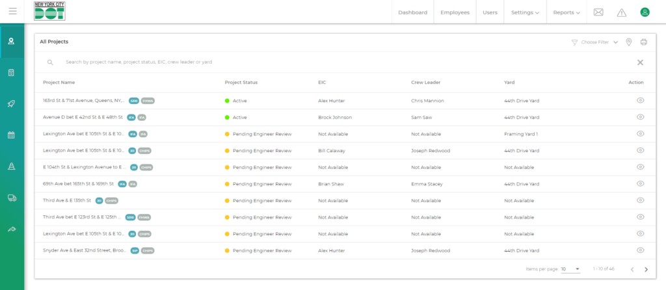
Task: Go to the Dashboard tab
Action: click(x=412, y=12)
